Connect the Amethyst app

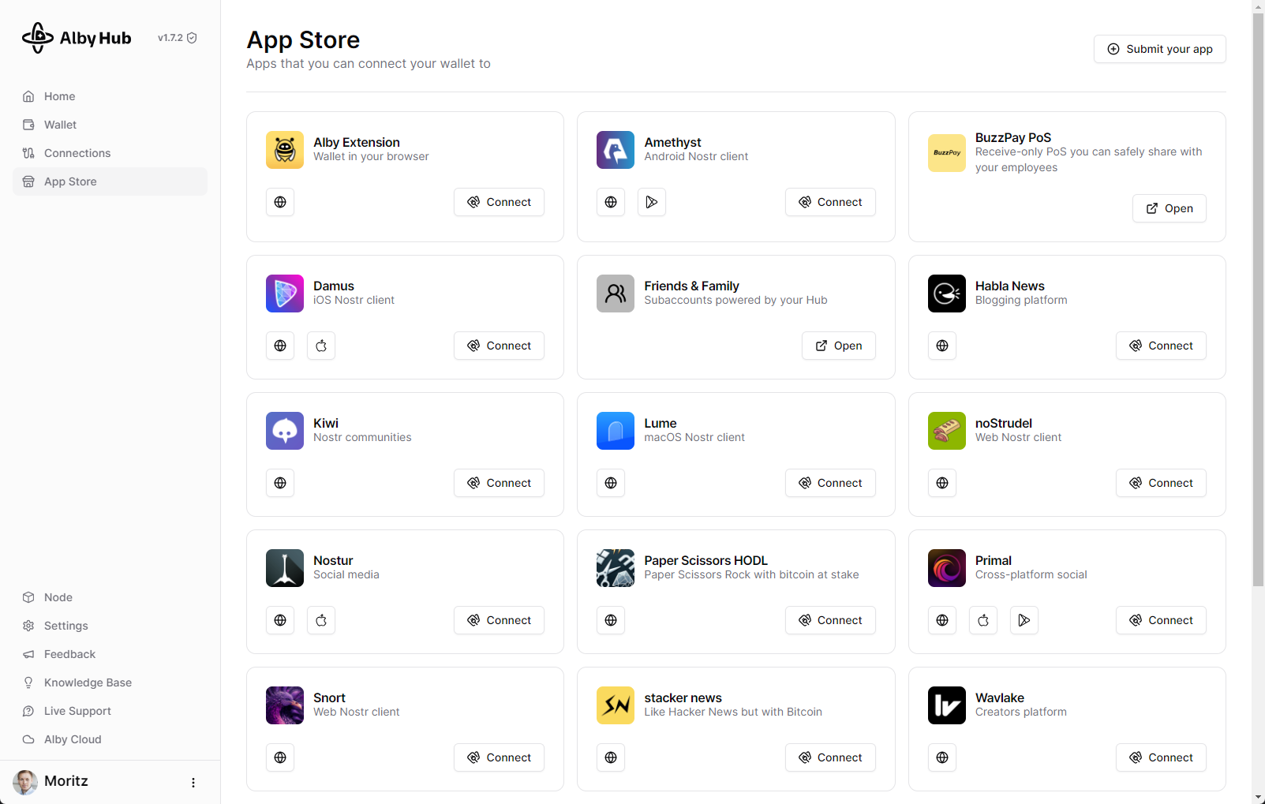(x=830, y=202)
